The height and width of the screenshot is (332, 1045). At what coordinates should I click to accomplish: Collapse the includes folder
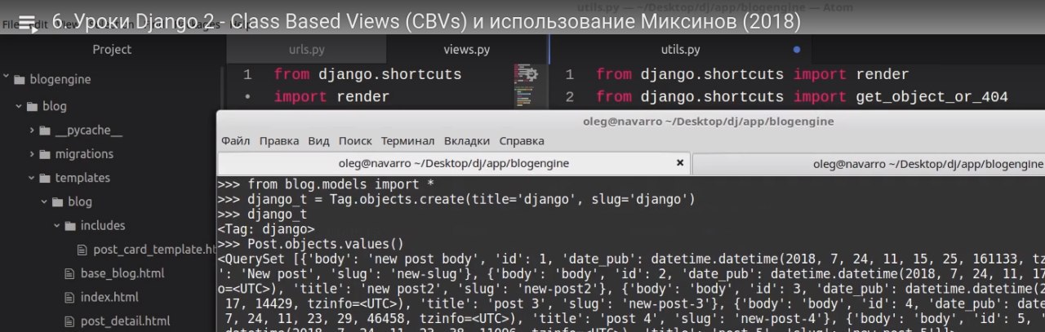[58, 225]
